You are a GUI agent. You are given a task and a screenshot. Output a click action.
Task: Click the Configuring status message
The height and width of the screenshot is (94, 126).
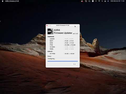pyautogui.click(x=51, y=59)
